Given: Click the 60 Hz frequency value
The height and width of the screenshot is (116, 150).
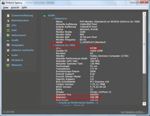Looking at the screenshot, I should coord(83,40).
